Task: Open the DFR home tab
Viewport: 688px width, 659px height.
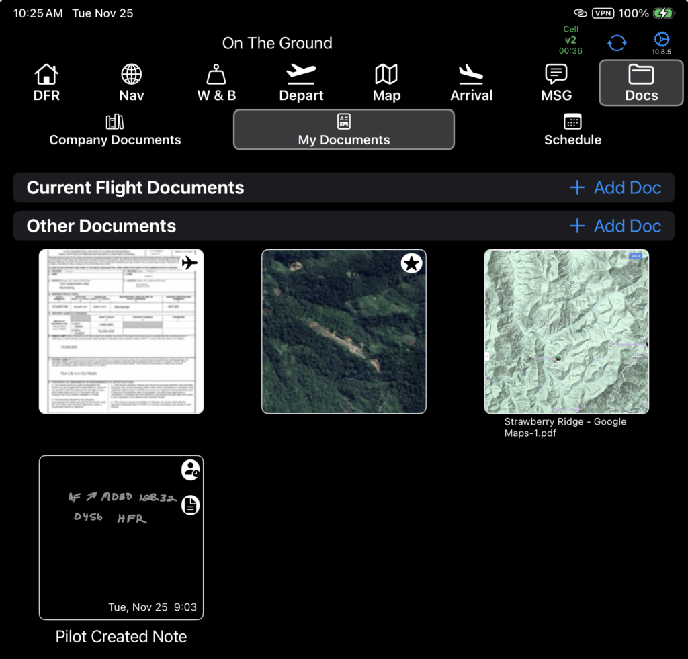Action: [46, 83]
